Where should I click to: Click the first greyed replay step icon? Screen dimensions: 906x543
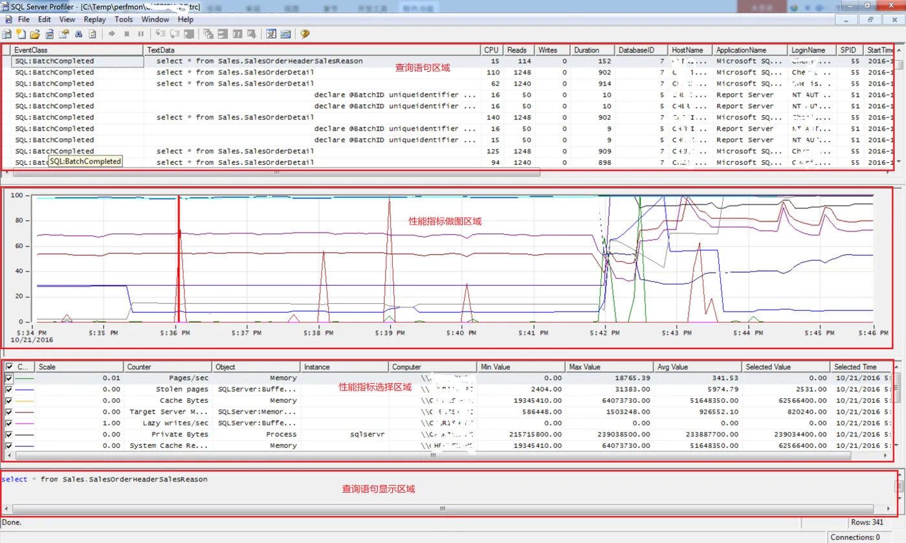[160, 34]
